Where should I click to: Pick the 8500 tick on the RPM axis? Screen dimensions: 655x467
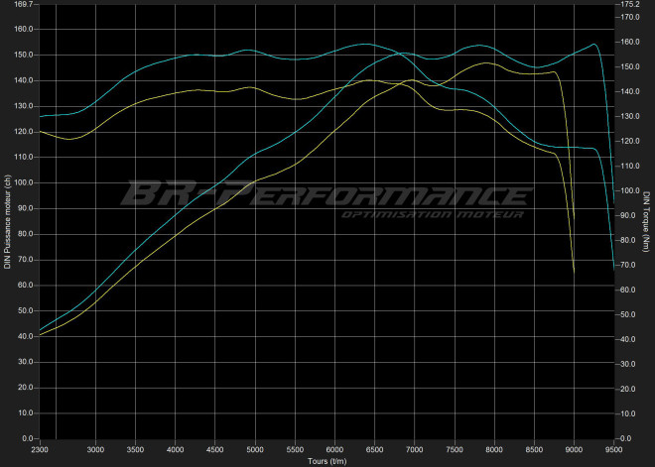coord(535,449)
